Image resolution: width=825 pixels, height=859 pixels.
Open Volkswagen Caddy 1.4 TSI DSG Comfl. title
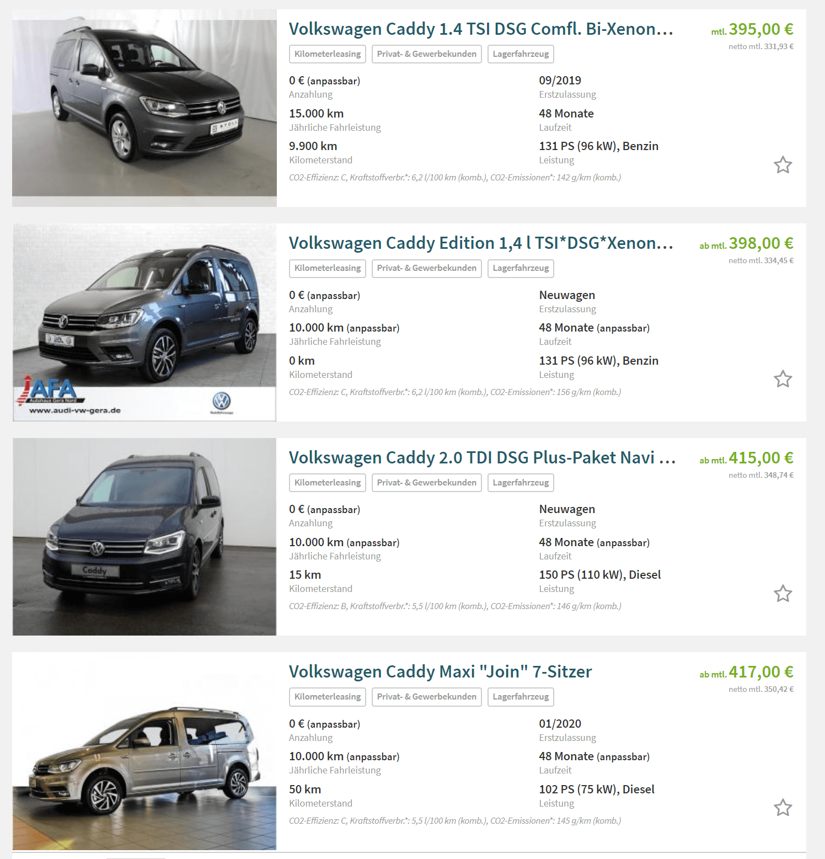[x=481, y=29]
